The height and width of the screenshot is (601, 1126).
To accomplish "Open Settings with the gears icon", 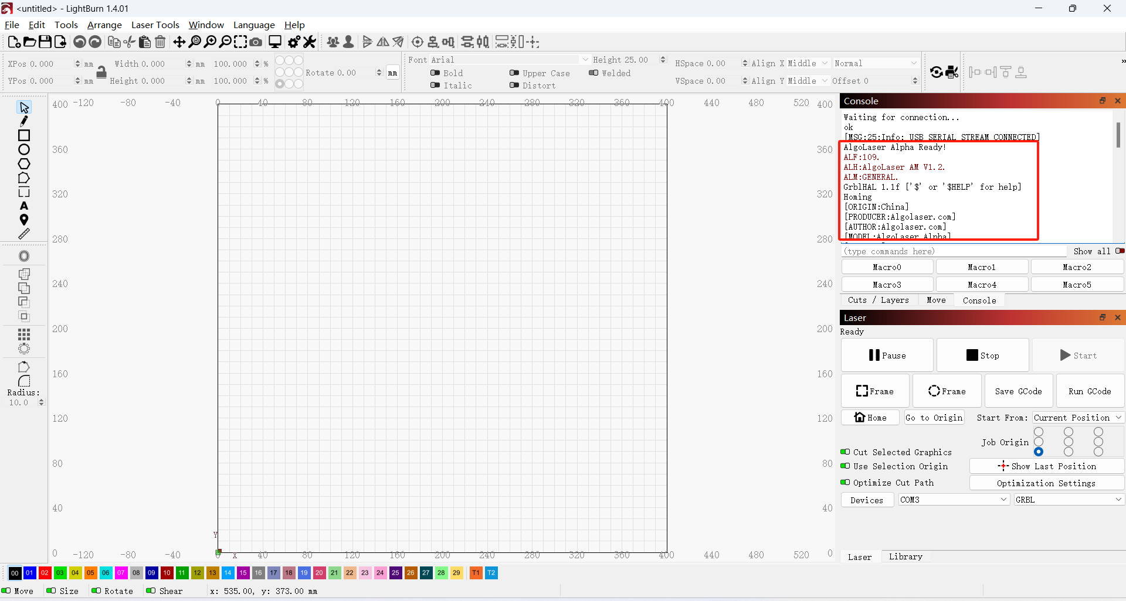I will coord(294,42).
